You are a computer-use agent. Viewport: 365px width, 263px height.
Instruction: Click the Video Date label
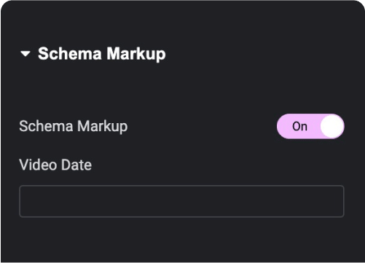point(55,165)
